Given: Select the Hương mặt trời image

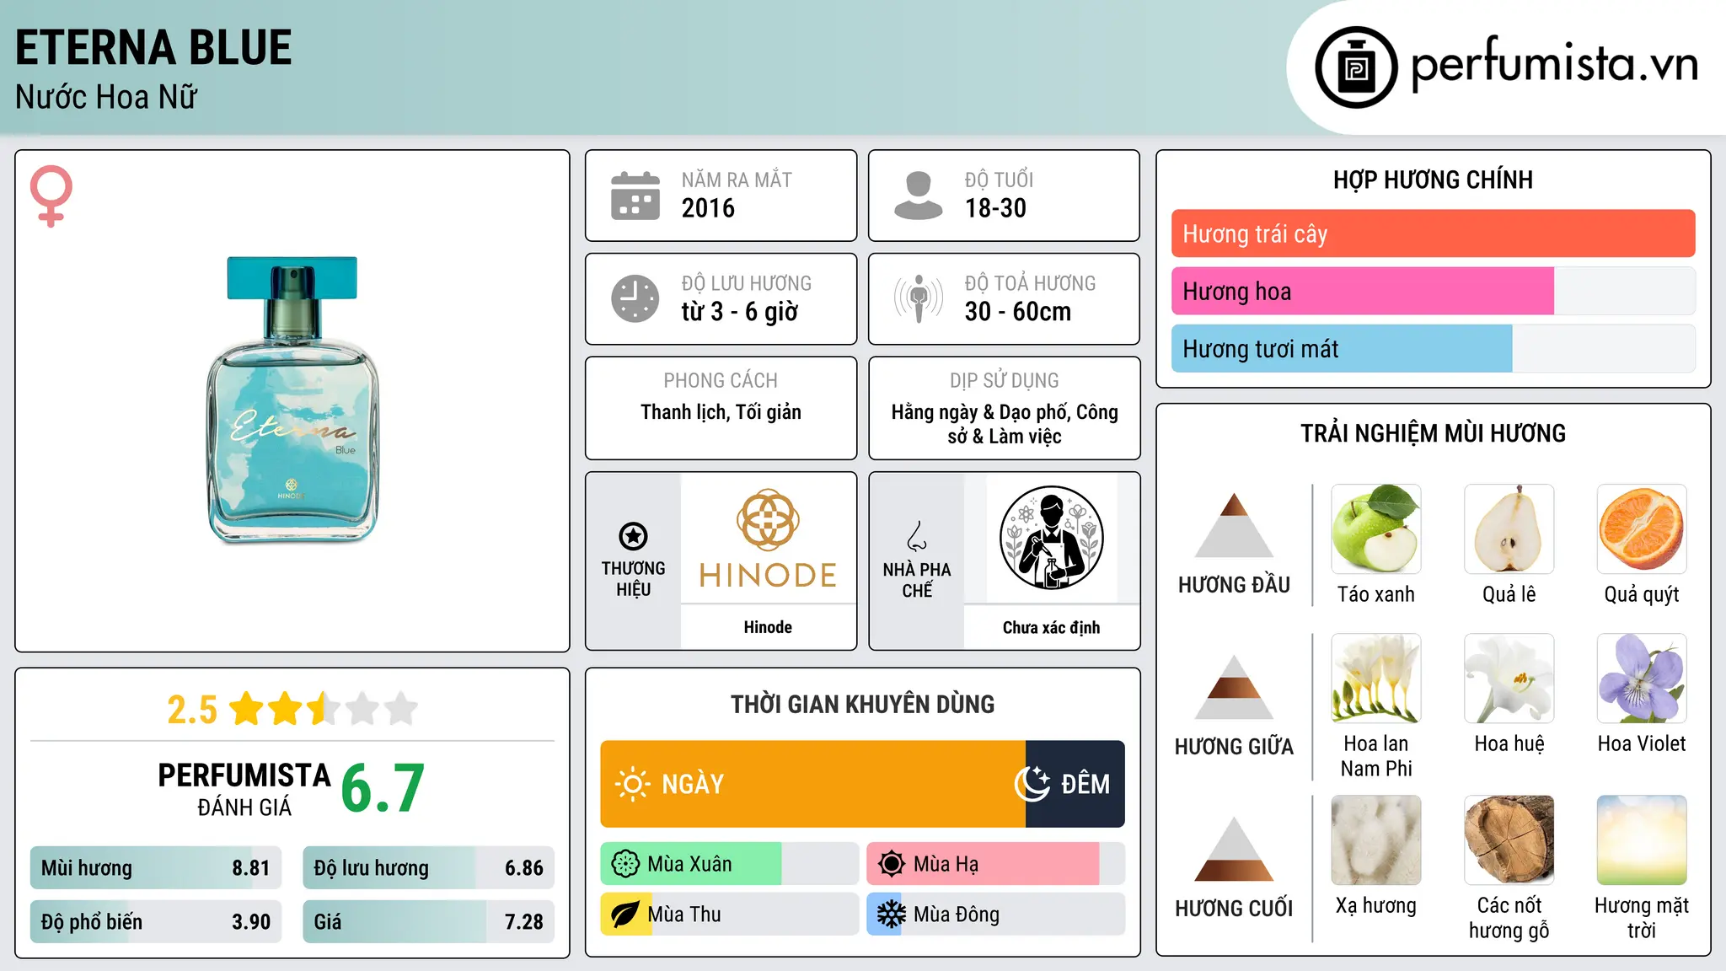Looking at the screenshot, I should (1642, 840).
